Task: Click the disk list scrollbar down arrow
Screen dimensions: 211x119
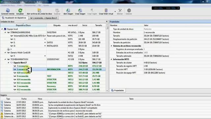Action: [x=107, y=91]
